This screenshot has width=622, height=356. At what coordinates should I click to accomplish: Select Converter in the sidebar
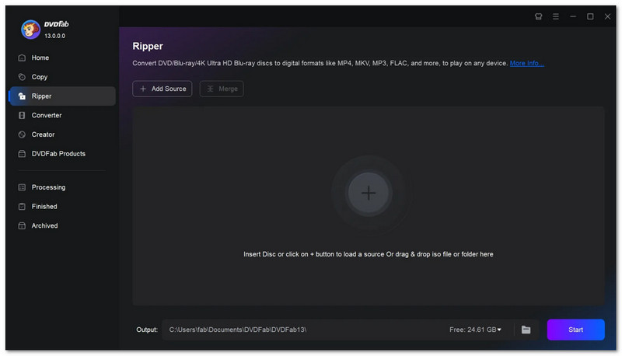tap(47, 115)
